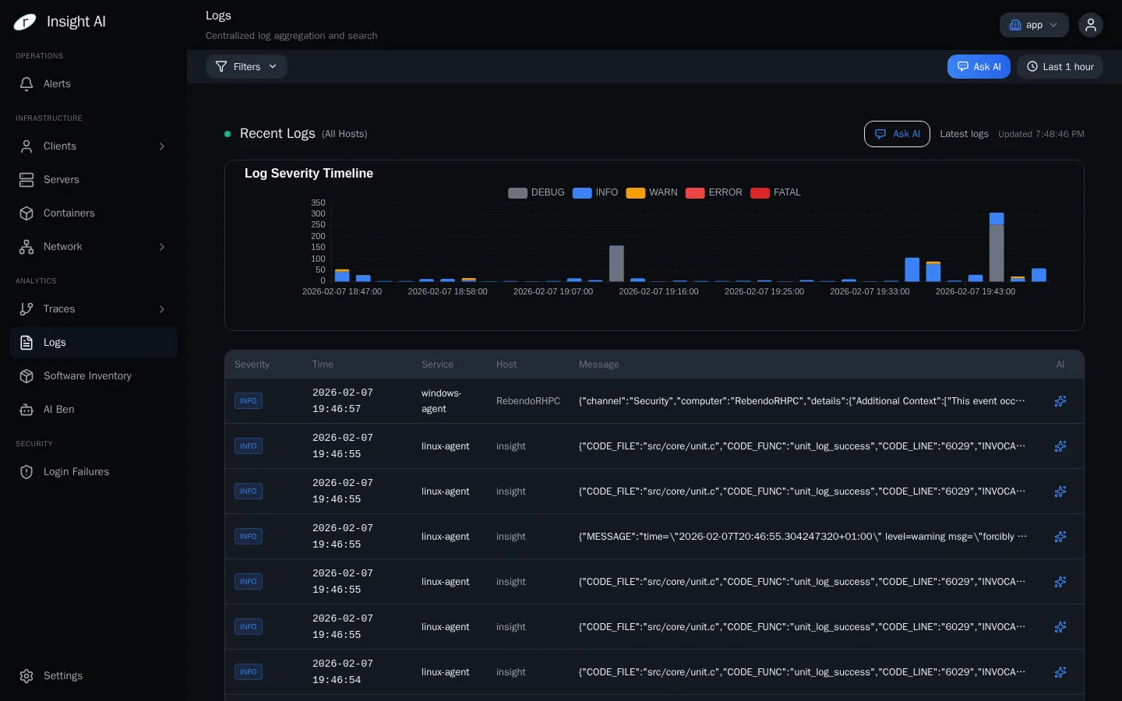Toggle WARN series in the chart legend
The width and height of the screenshot is (1122, 701).
coord(652,192)
